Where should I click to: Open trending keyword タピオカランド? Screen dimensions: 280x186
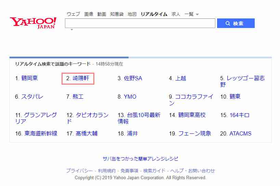(87, 118)
